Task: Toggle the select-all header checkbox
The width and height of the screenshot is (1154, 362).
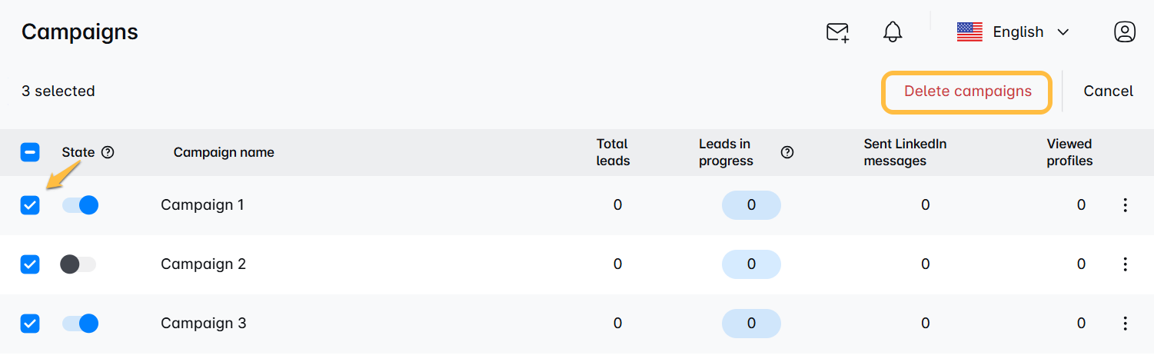Action: [30, 152]
